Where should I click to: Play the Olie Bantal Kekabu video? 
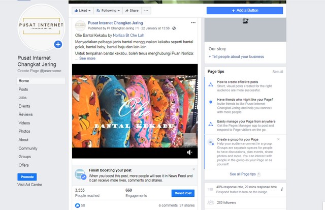coord(134,110)
